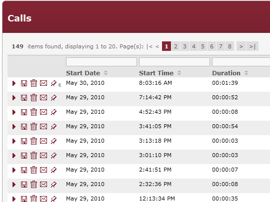Click the envelope icon for 2:41:51 PM call

click(x=43, y=170)
